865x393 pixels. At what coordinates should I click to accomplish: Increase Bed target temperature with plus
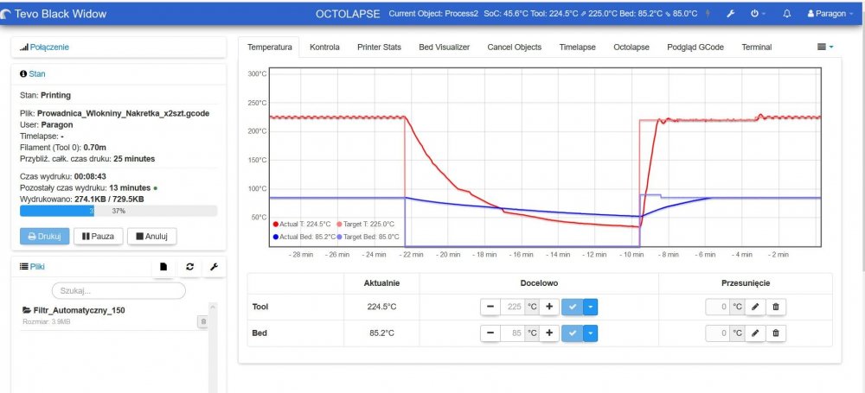(548, 333)
